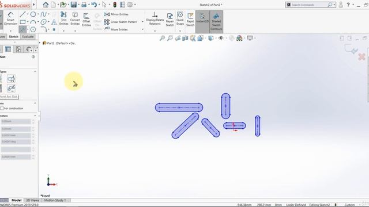This screenshot has width=369, height=207.
Task: Save the part with the floppy disk icon
Action: [x=74, y=5]
